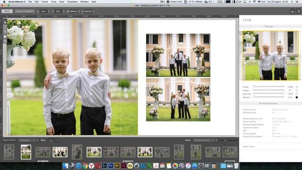
Task: Select the two boys photo on the left page
Action: click(x=72, y=77)
